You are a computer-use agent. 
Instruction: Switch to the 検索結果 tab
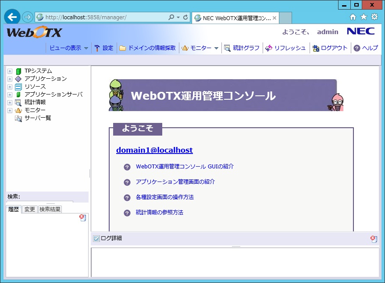[50, 209]
